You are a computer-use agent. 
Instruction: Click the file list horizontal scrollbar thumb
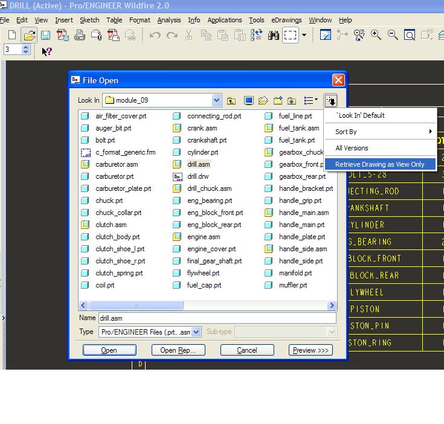tap(136, 305)
